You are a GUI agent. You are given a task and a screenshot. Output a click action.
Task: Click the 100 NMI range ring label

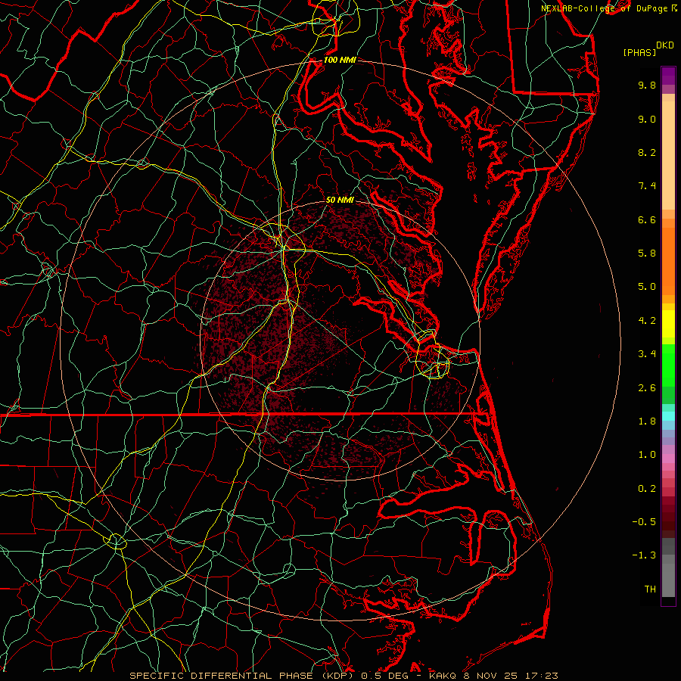click(340, 60)
